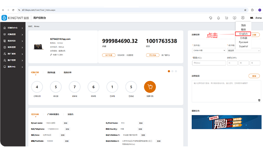Click the orange shopping cart circle icon
This screenshot has height=156, width=263.
coord(150,87)
